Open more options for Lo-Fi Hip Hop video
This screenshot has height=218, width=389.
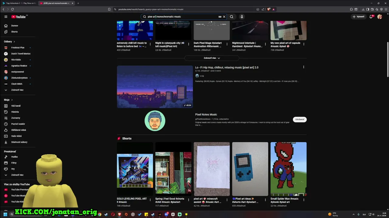[x=304, y=67]
